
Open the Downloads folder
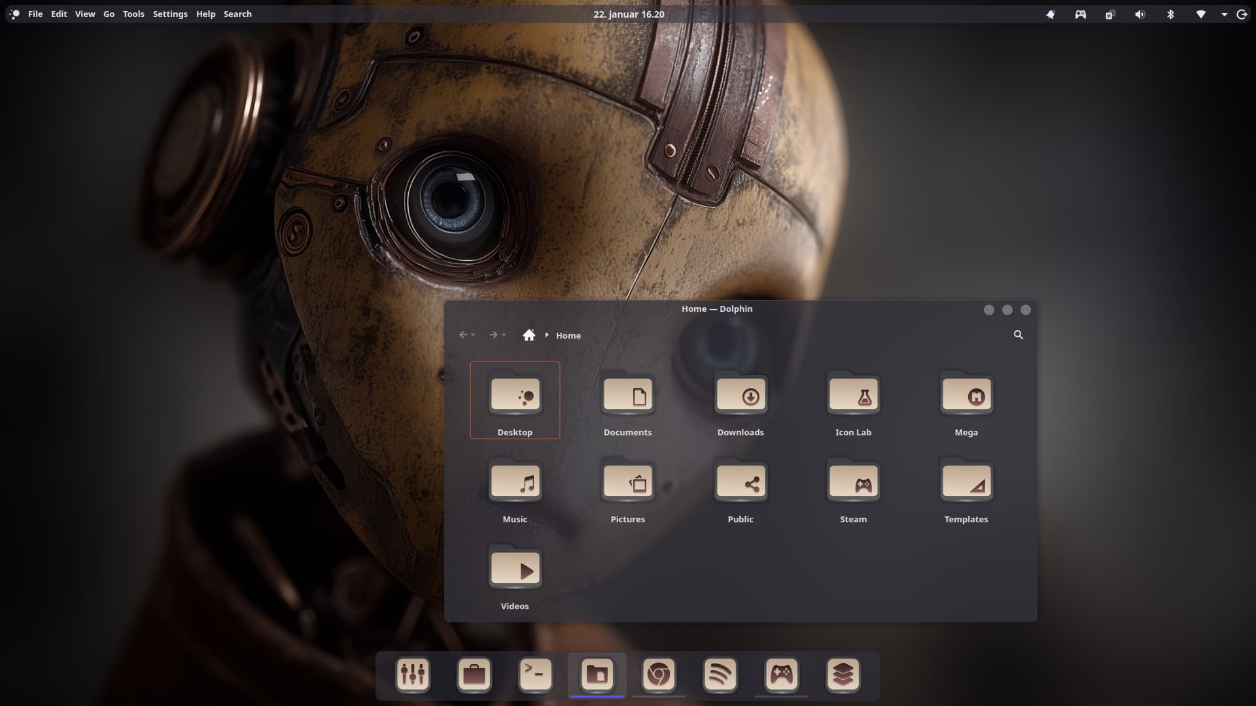tap(741, 396)
